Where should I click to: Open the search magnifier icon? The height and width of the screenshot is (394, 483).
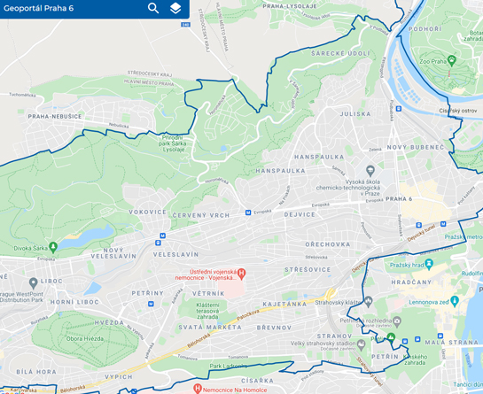point(153,8)
